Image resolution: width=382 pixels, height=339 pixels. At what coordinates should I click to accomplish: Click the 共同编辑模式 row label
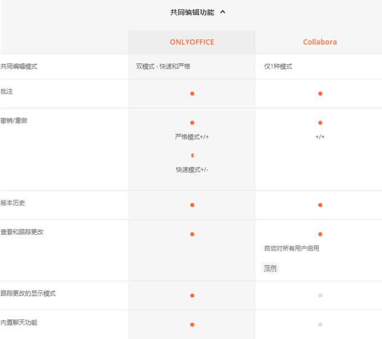coord(19,66)
